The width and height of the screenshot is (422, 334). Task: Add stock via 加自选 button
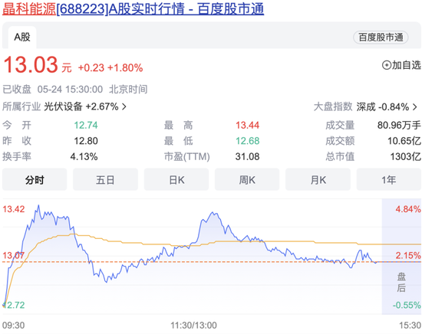401,65
